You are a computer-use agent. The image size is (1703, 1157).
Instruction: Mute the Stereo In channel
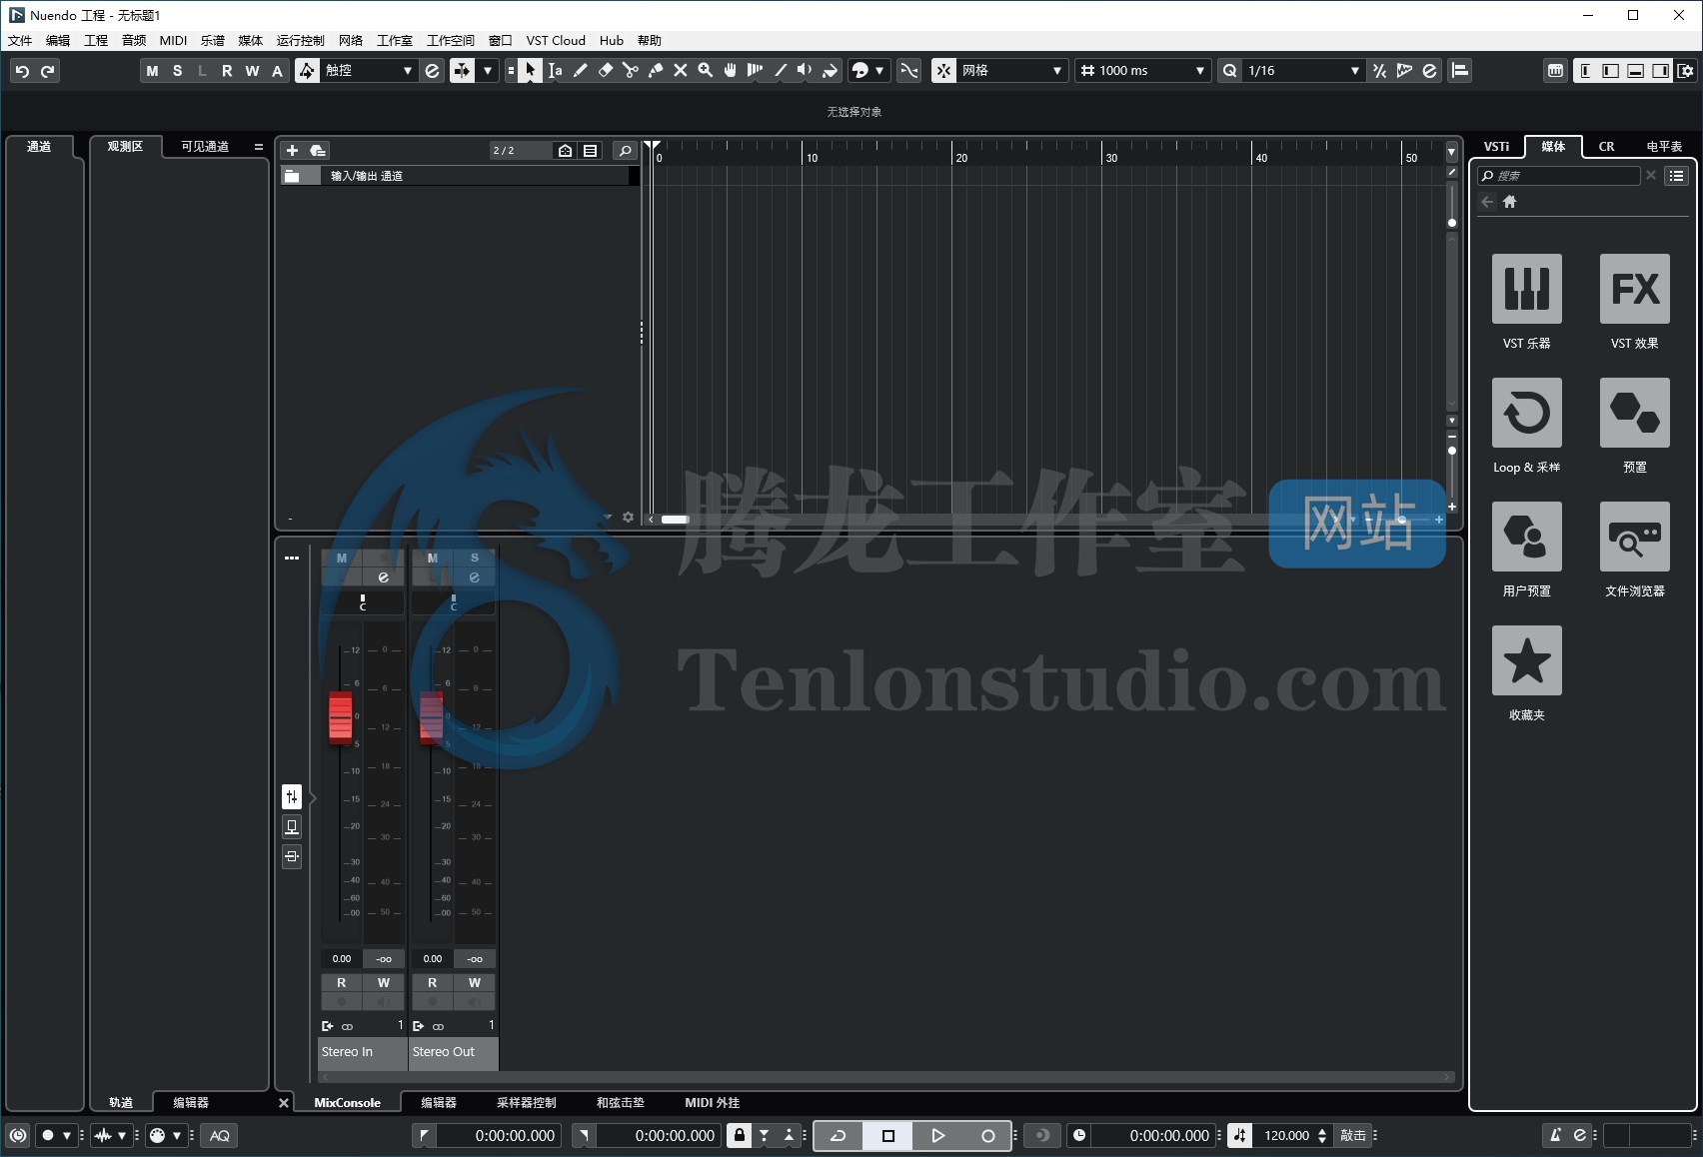pos(341,558)
